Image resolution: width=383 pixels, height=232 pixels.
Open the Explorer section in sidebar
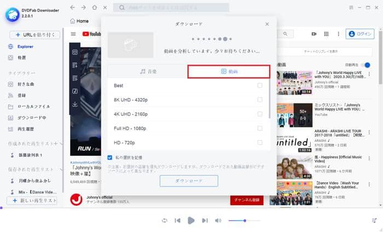click(25, 47)
